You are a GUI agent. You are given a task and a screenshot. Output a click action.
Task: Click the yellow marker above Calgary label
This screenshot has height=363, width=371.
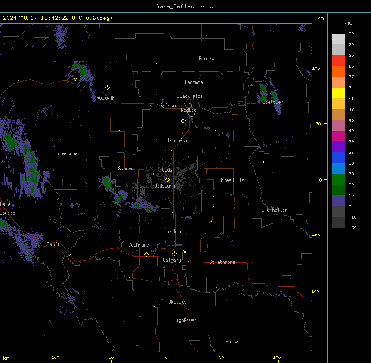coord(174,254)
